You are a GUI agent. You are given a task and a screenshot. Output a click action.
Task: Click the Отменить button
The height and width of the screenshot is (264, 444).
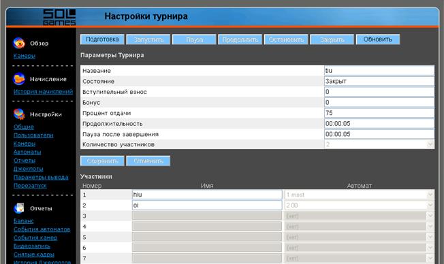pos(148,161)
